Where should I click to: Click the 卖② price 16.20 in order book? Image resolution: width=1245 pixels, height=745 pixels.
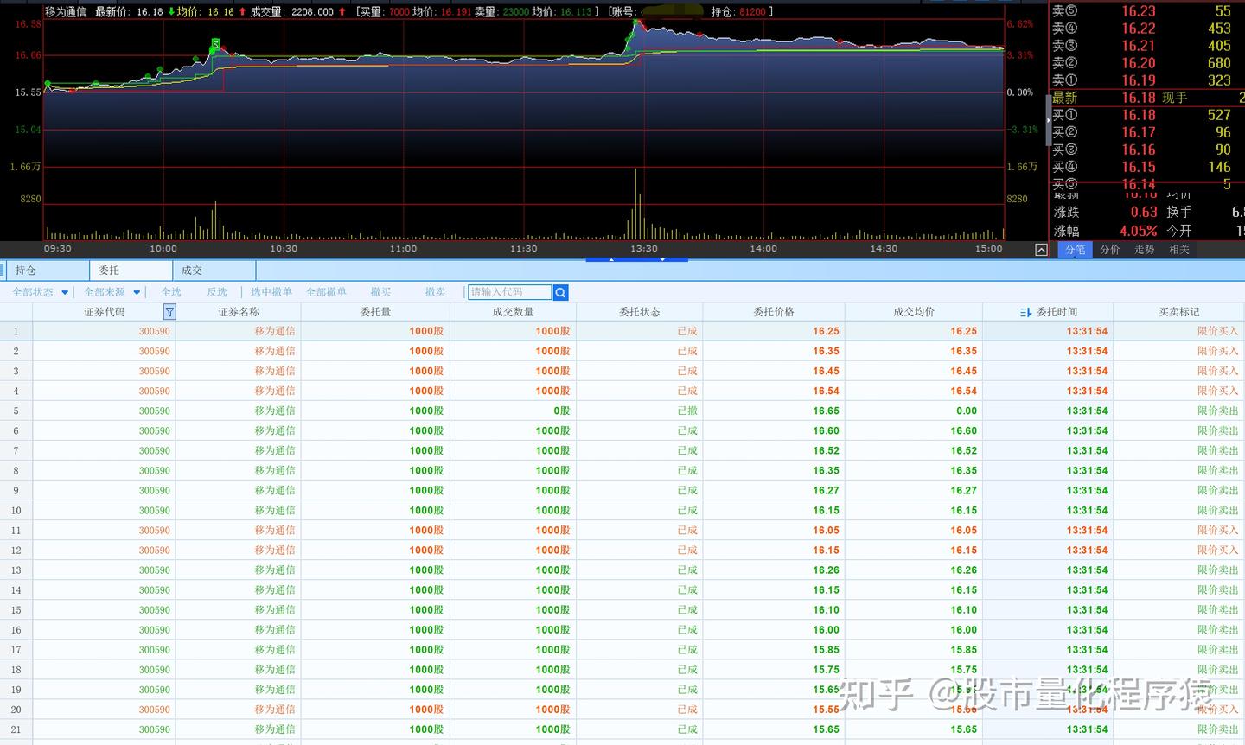[x=1139, y=63]
